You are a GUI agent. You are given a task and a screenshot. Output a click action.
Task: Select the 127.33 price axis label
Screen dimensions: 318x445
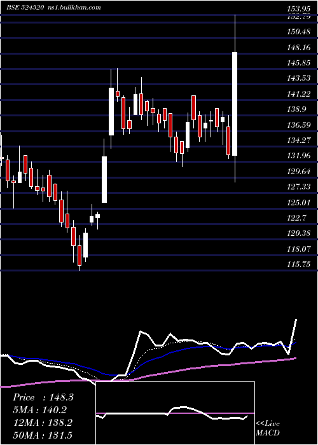299,187
